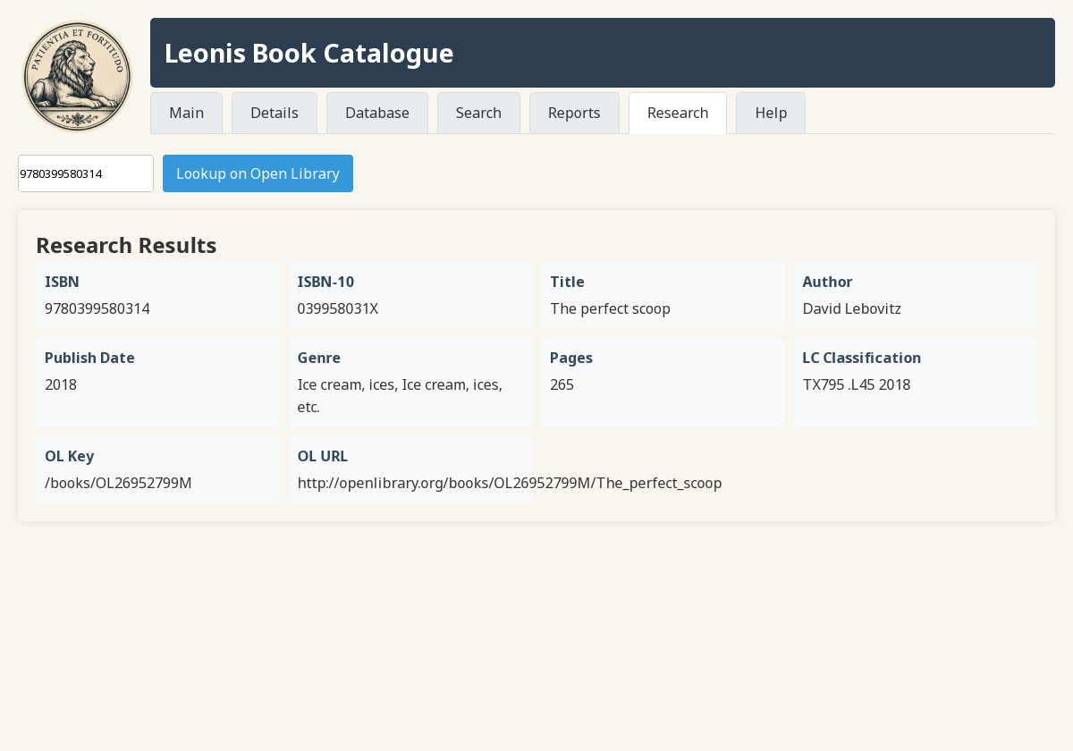Image resolution: width=1073 pixels, height=751 pixels.
Task: Select the ISBN-10 value 039958031X
Action: pyautogui.click(x=338, y=308)
